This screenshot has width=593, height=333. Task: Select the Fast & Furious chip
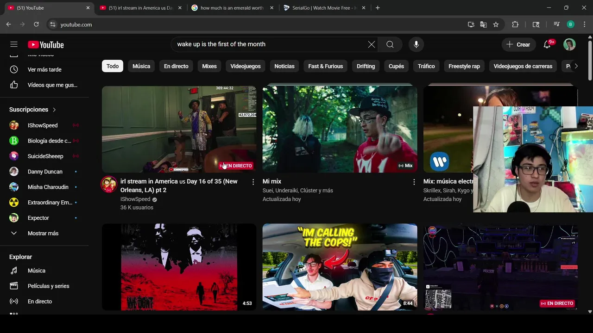[x=326, y=66]
